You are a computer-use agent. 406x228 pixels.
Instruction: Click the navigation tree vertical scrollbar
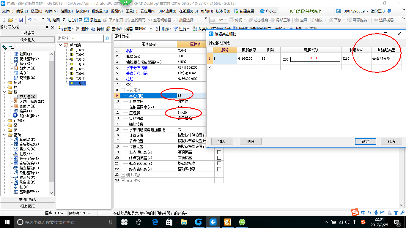[x=52, y=123]
